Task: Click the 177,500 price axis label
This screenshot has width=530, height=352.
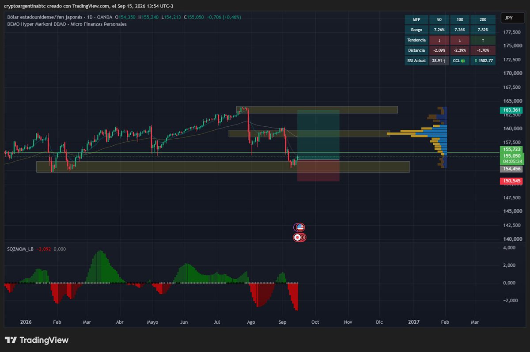Action: pyautogui.click(x=511, y=32)
